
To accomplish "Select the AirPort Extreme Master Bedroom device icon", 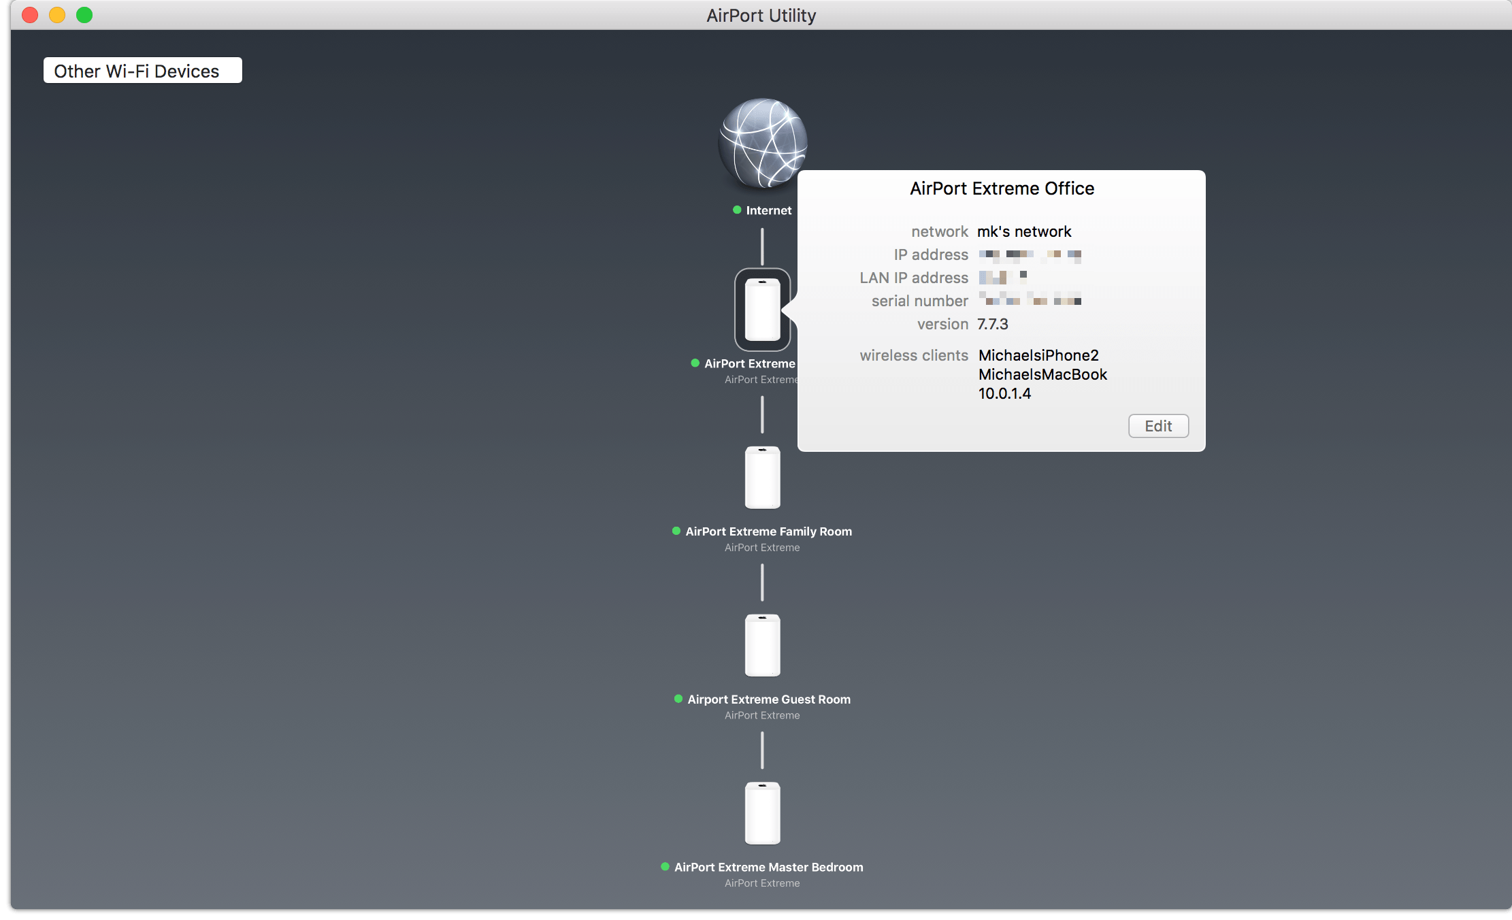I will [762, 813].
